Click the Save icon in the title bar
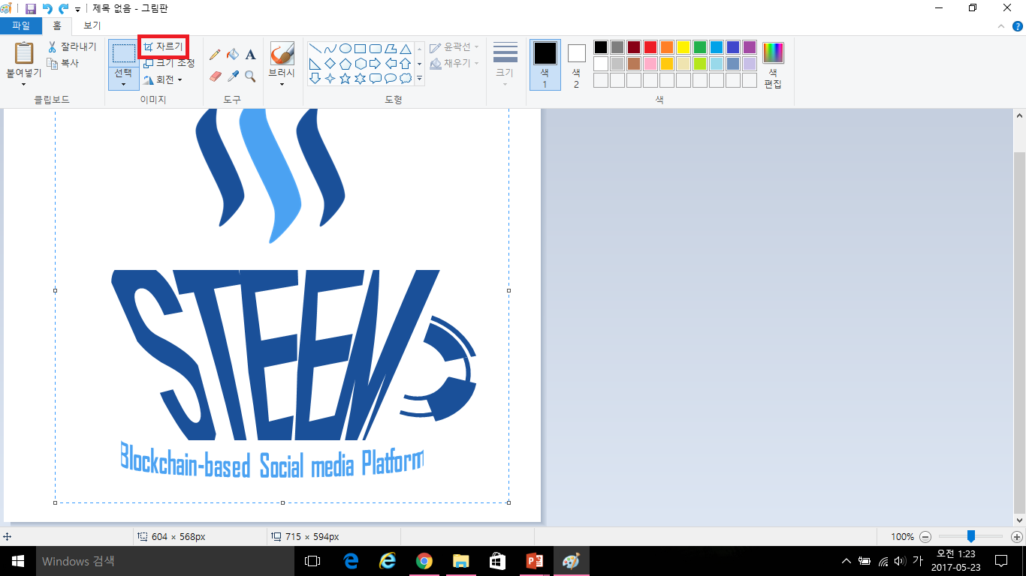This screenshot has height=576, width=1026. (x=31, y=9)
